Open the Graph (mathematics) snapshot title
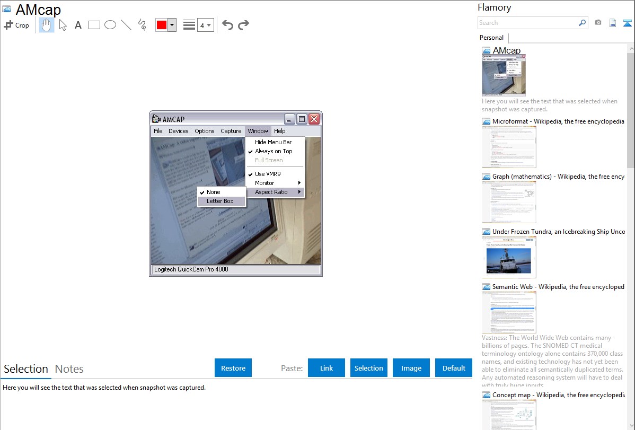 (558, 177)
